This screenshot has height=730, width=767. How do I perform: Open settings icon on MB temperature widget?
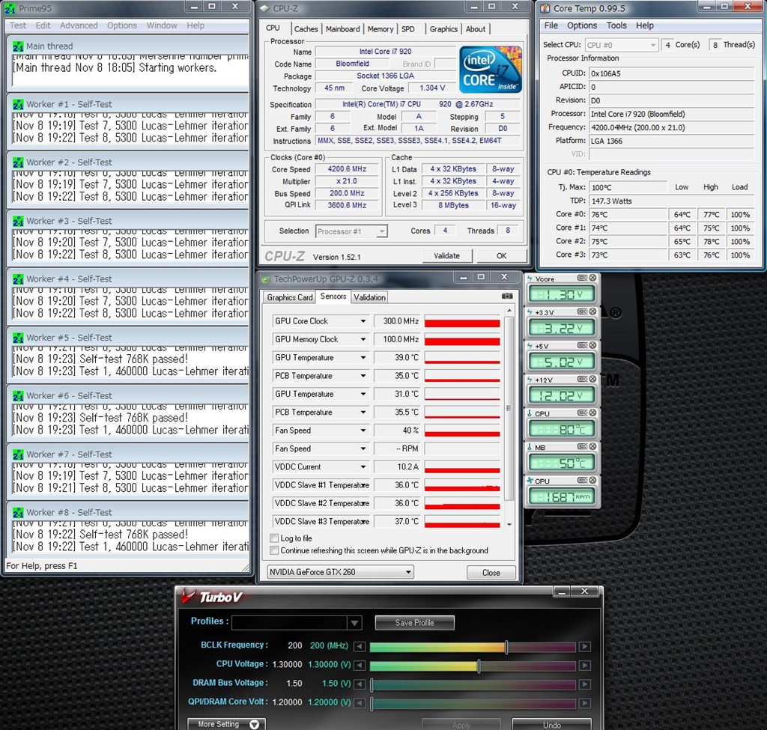click(x=582, y=446)
